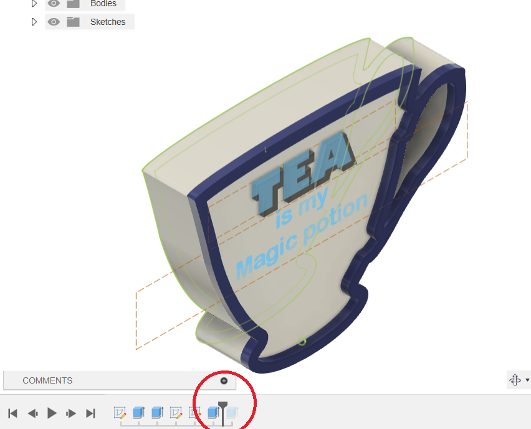531x429 pixels.
Task: Toggle visibility of the Bodies folder
Action: tap(54, 4)
